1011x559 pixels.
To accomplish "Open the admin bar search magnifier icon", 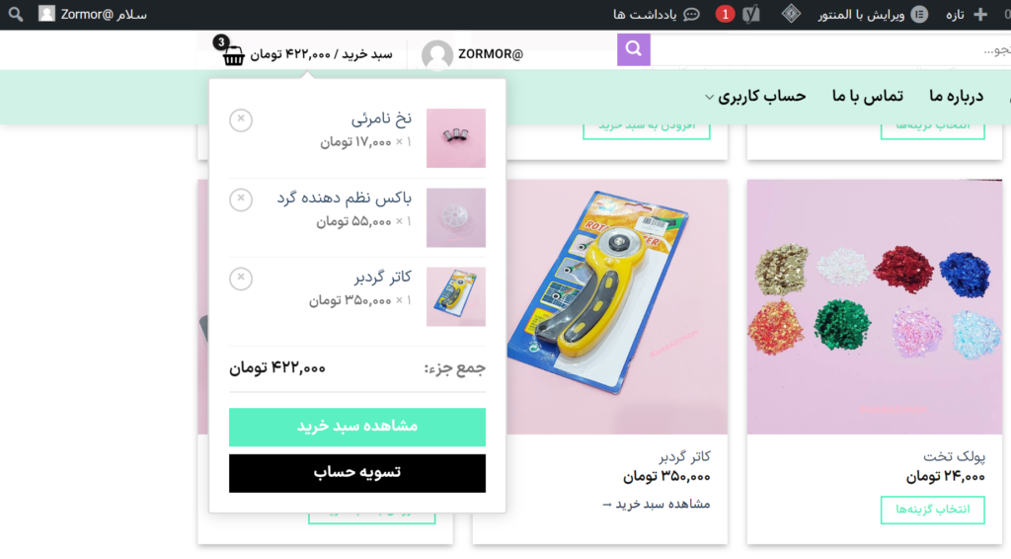I will [16, 14].
